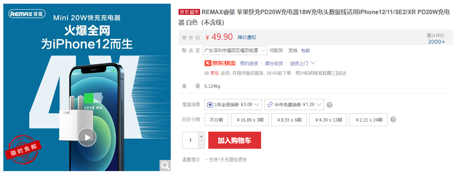
Task: Increase quantity with the plus button
Action: (x=202, y=136)
